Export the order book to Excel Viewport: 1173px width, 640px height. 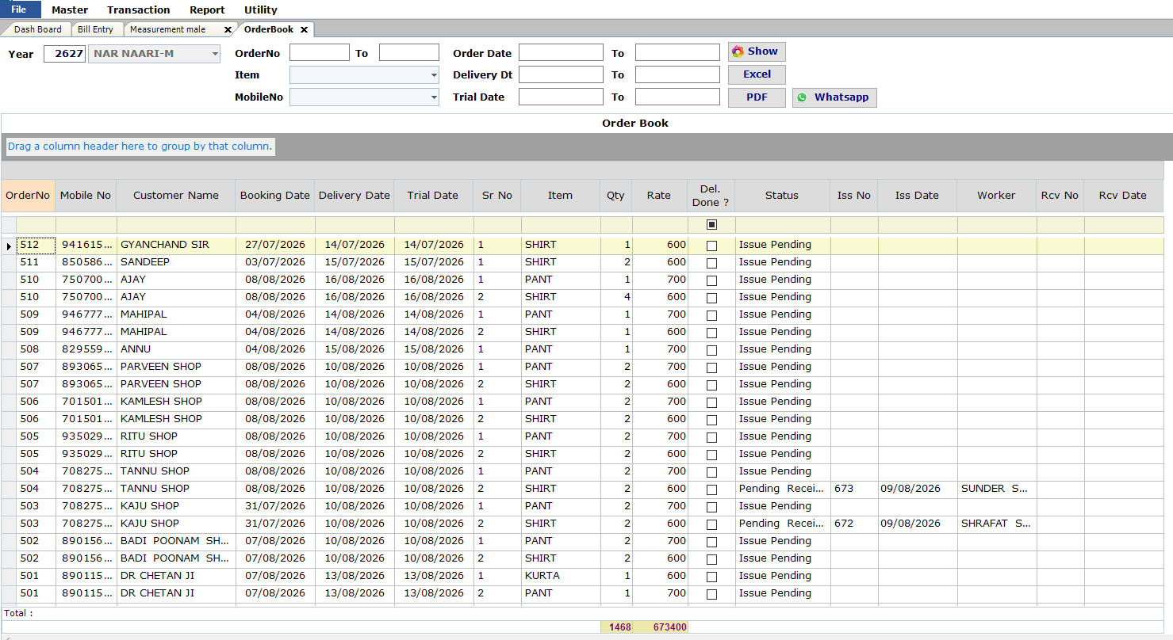pos(757,74)
